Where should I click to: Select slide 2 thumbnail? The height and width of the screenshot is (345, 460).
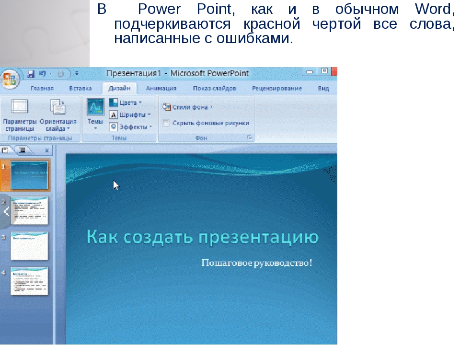coord(29,211)
